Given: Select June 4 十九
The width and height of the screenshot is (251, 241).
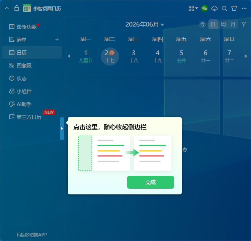Looking at the screenshot, I should click(x=157, y=56).
